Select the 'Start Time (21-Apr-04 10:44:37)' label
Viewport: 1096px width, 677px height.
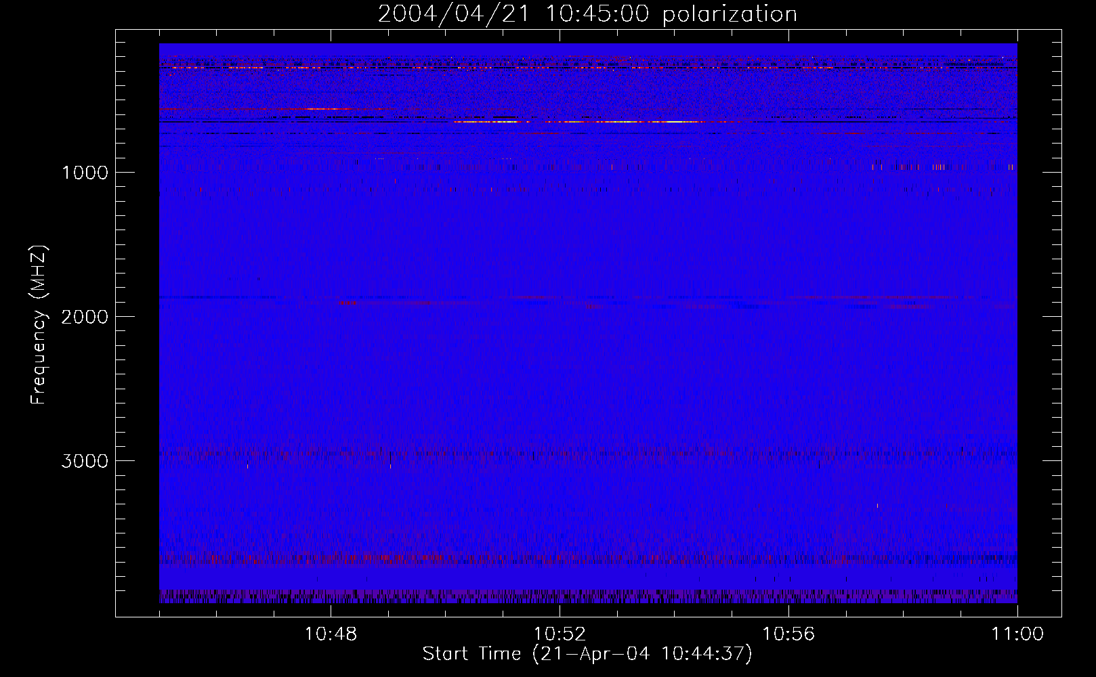587,654
